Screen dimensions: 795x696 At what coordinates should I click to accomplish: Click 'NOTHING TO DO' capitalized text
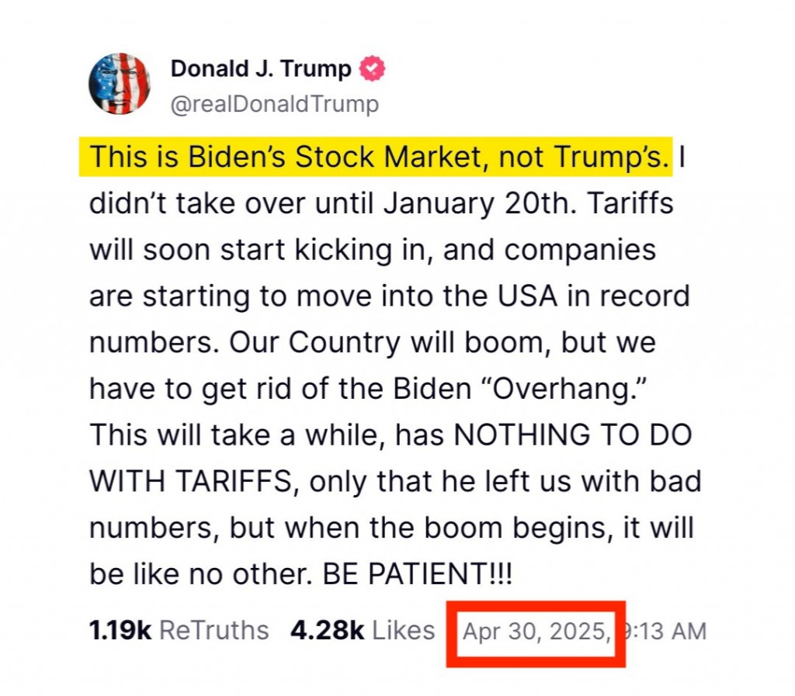[x=573, y=435]
